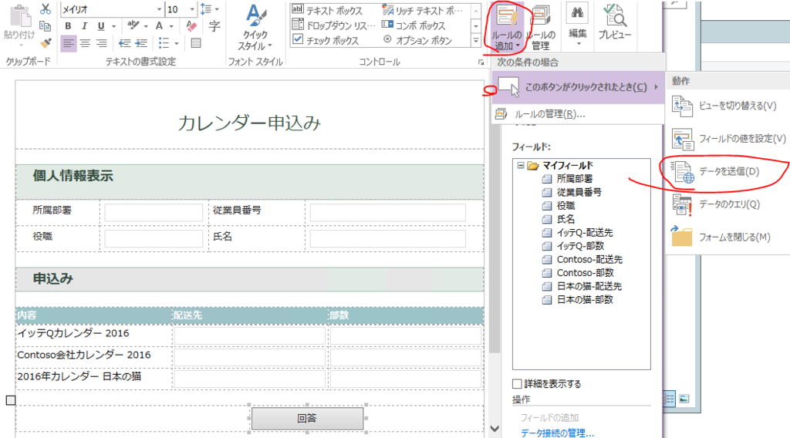
Task: Align text right
Action: (x=102, y=43)
